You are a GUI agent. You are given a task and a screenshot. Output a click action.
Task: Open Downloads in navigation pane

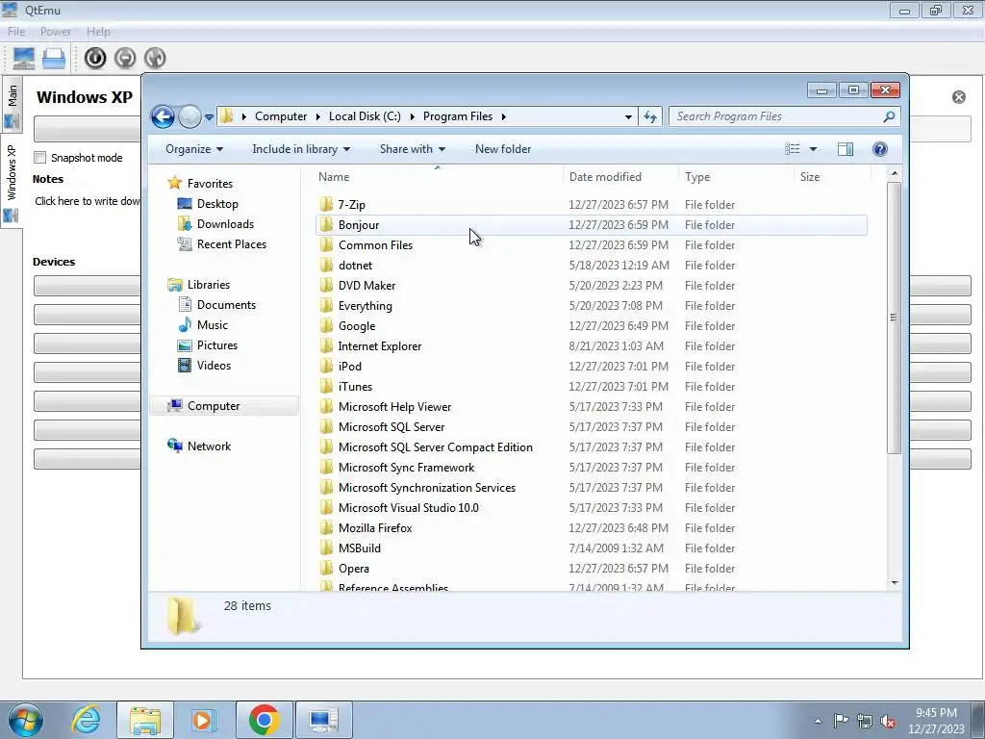click(x=225, y=223)
